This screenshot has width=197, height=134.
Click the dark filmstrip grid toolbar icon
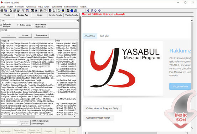tap(68, 11)
